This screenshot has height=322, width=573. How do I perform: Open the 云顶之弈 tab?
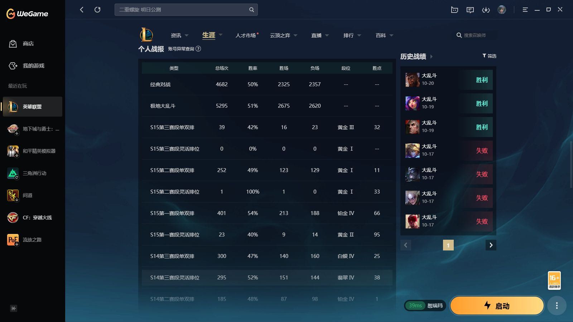click(x=280, y=35)
